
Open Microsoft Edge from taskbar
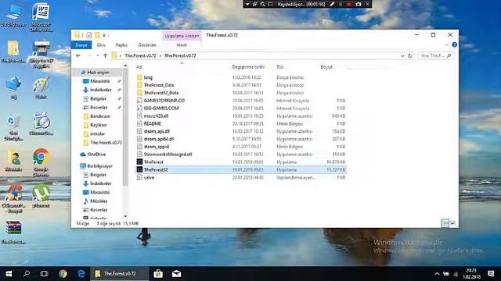pos(81,274)
